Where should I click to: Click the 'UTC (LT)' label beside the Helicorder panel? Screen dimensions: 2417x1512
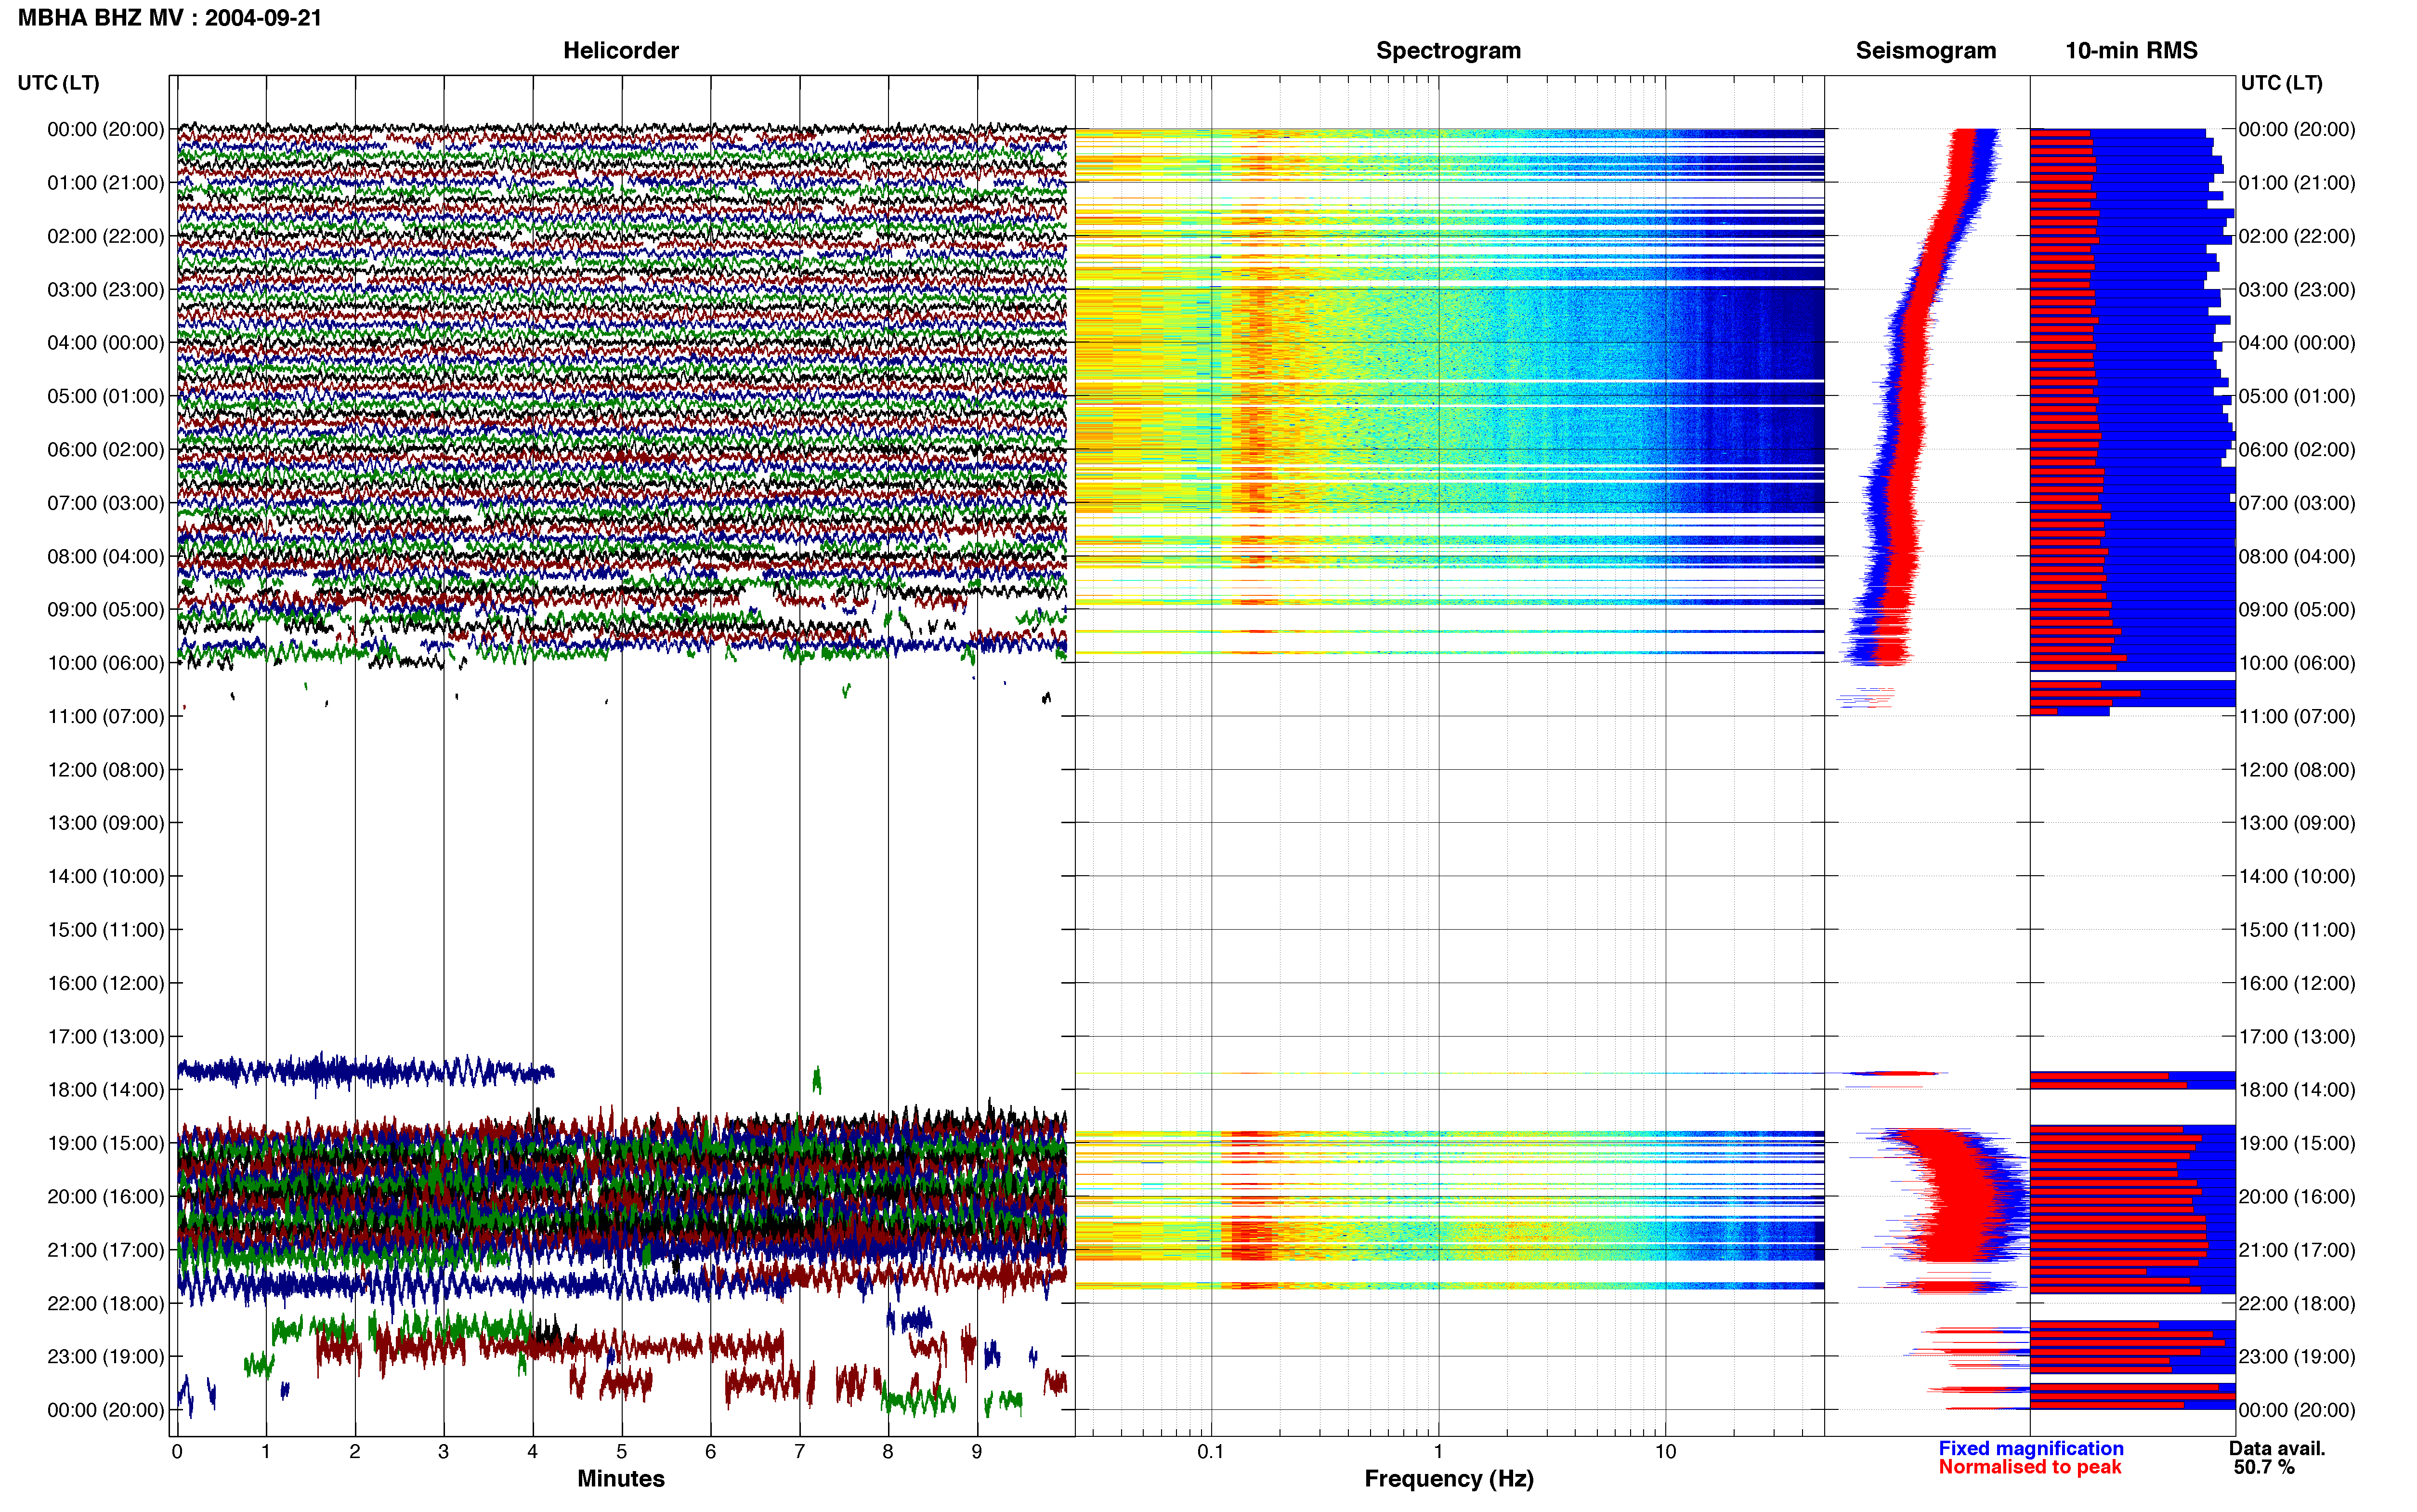click(58, 83)
